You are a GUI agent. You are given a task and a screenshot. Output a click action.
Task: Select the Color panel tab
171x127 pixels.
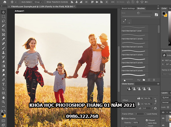point(164,8)
